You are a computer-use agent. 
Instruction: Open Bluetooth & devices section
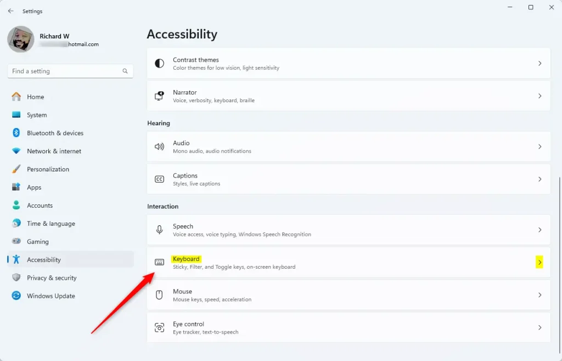point(70,133)
